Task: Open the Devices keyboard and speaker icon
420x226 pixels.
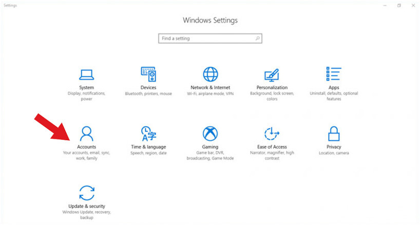Action: (148, 74)
